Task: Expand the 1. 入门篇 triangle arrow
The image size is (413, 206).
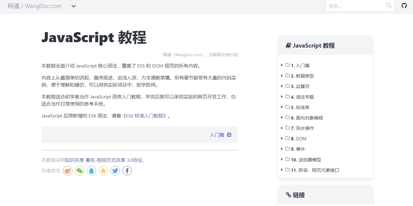Action: tap(282, 65)
